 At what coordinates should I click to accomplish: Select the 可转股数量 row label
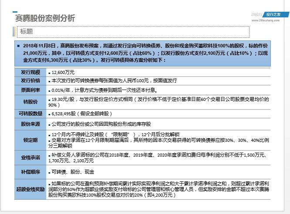[30, 114]
